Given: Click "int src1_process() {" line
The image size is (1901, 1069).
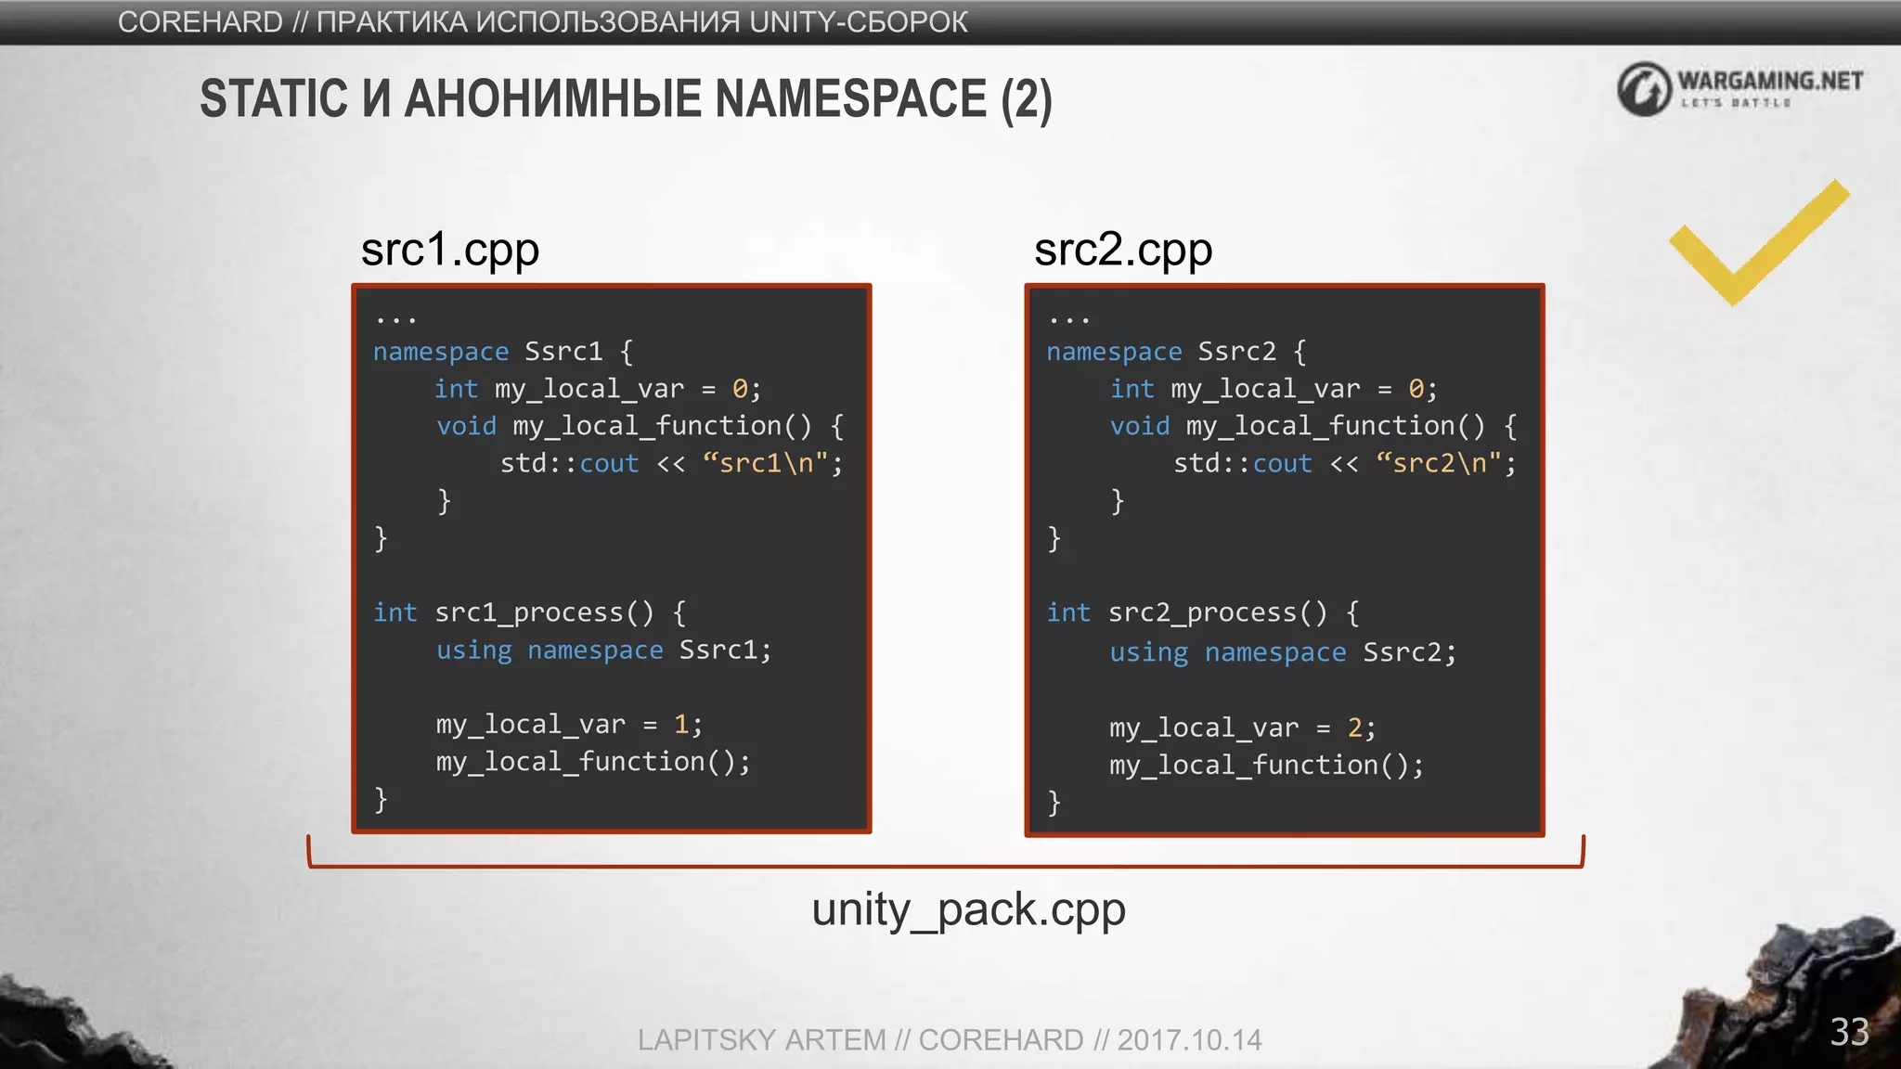Looking at the screenshot, I should 530,612.
